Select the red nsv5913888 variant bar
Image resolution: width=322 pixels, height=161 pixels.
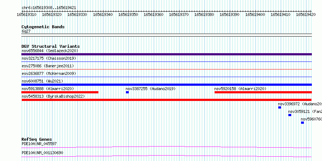[60, 92]
